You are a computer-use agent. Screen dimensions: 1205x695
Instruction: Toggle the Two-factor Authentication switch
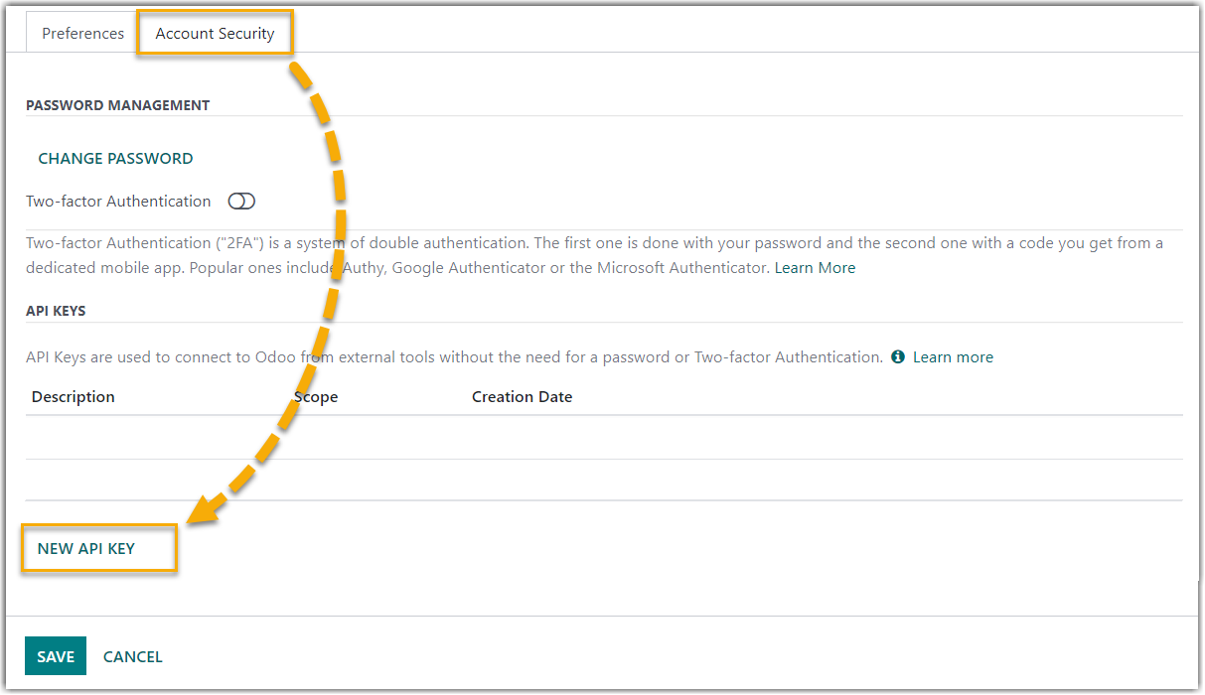click(241, 202)
